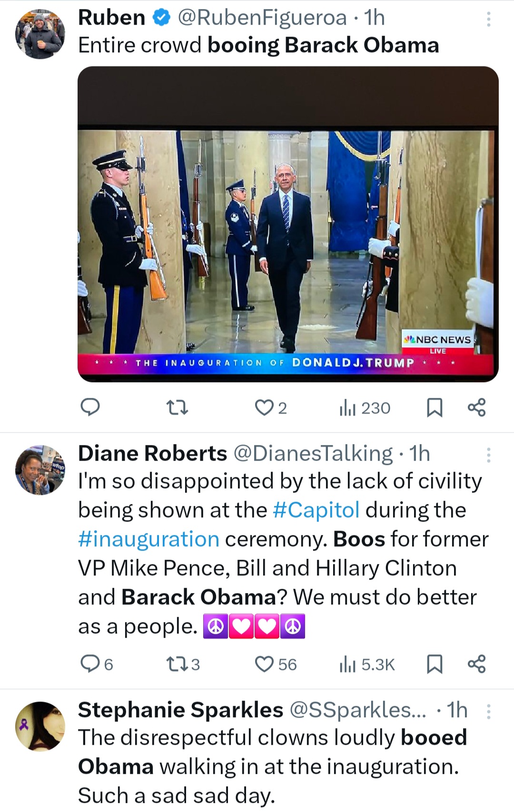Screen dimensions: 514x811
Task: Open more options for Diane's tweet
Action: coord(488,455)
